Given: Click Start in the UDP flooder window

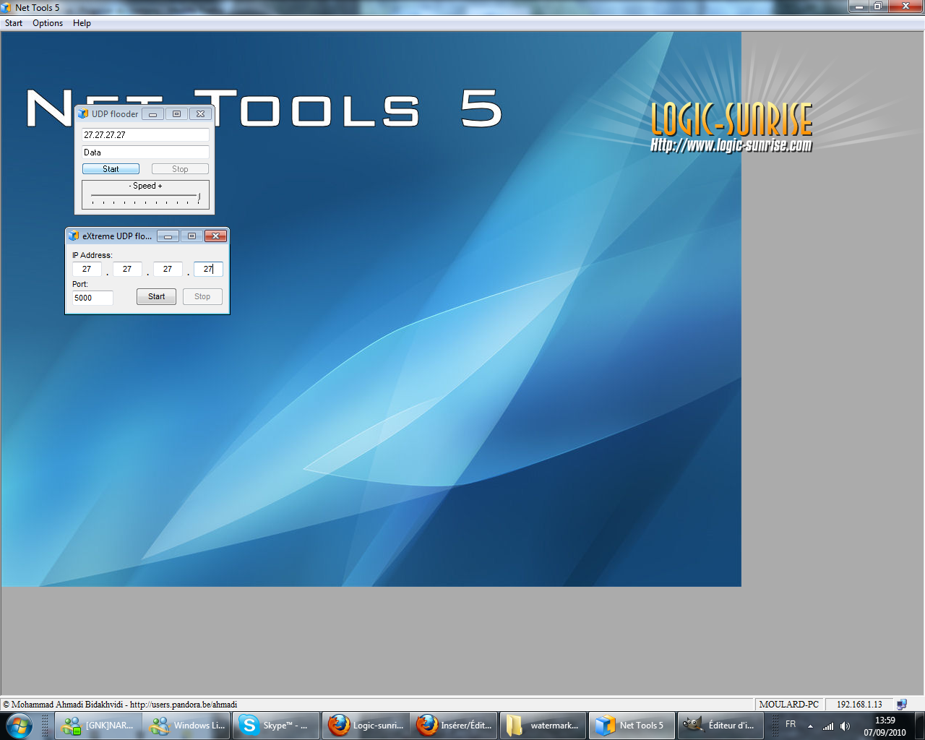Looking at the screenshot, I should click(111, 169).
